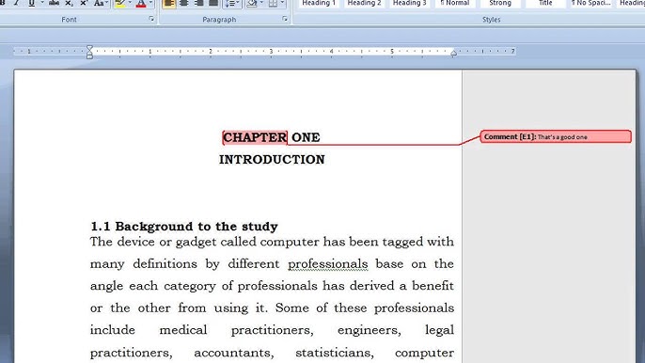The width and height of the screenshot is (645, 363).
Task: Apply strikethrough using the abc icon
Action: pos(54,4)
